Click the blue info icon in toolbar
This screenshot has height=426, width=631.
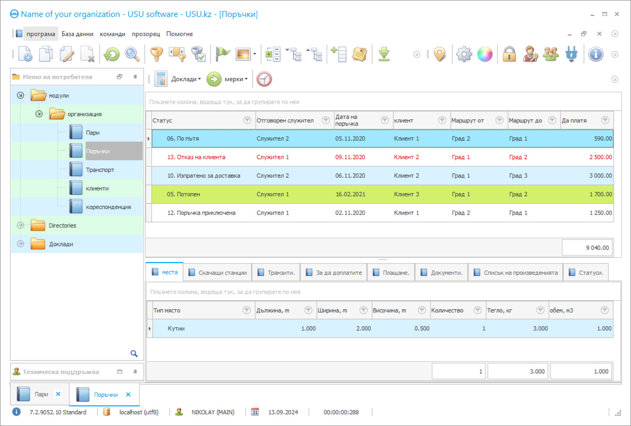click(596, 54)
